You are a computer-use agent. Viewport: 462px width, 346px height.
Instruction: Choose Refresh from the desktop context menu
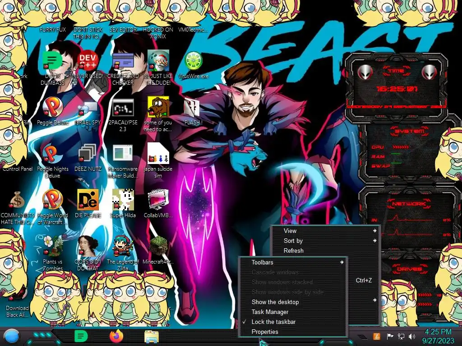326,250
